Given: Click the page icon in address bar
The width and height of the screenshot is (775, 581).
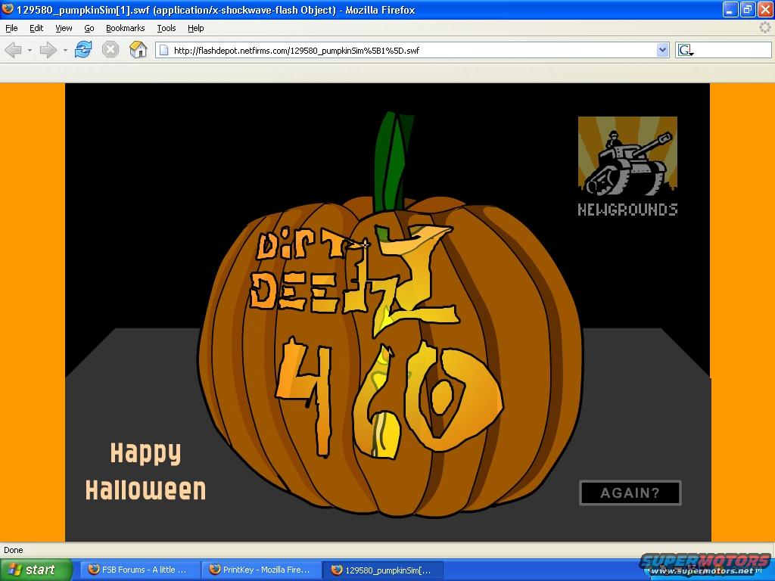Looking at the screenshot, I should click(x=164, y=51).
